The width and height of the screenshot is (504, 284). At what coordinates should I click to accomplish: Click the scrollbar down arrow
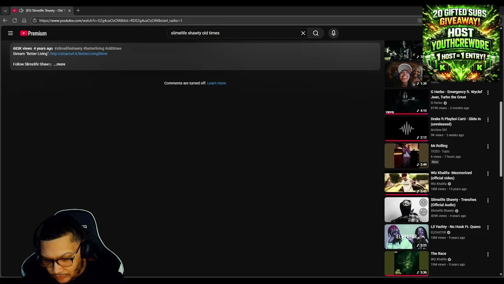point(501,274)
